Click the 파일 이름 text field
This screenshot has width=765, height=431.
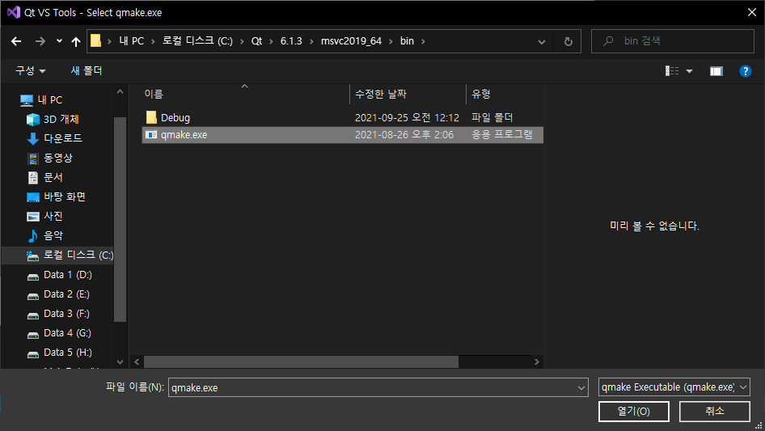point(378,387)
